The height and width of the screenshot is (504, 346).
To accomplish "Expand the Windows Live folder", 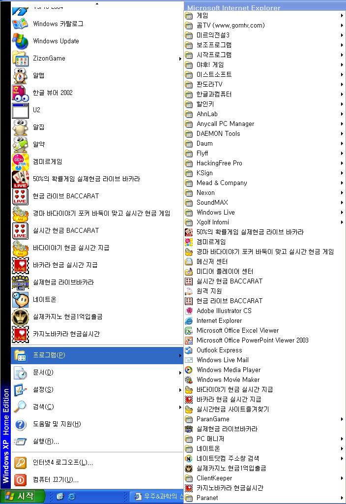I will pos(264,213).
